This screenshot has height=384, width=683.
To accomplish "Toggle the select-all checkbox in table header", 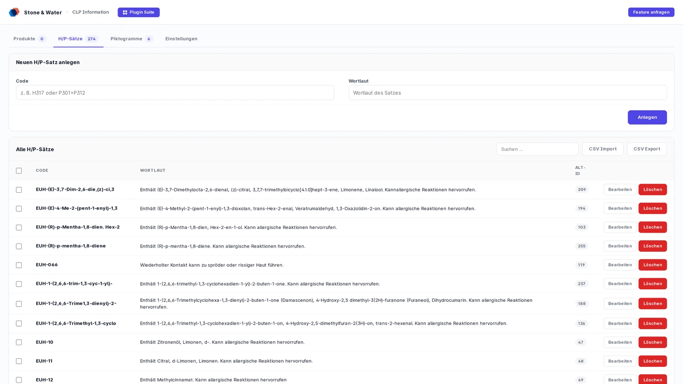I will [x=19, y=171].
